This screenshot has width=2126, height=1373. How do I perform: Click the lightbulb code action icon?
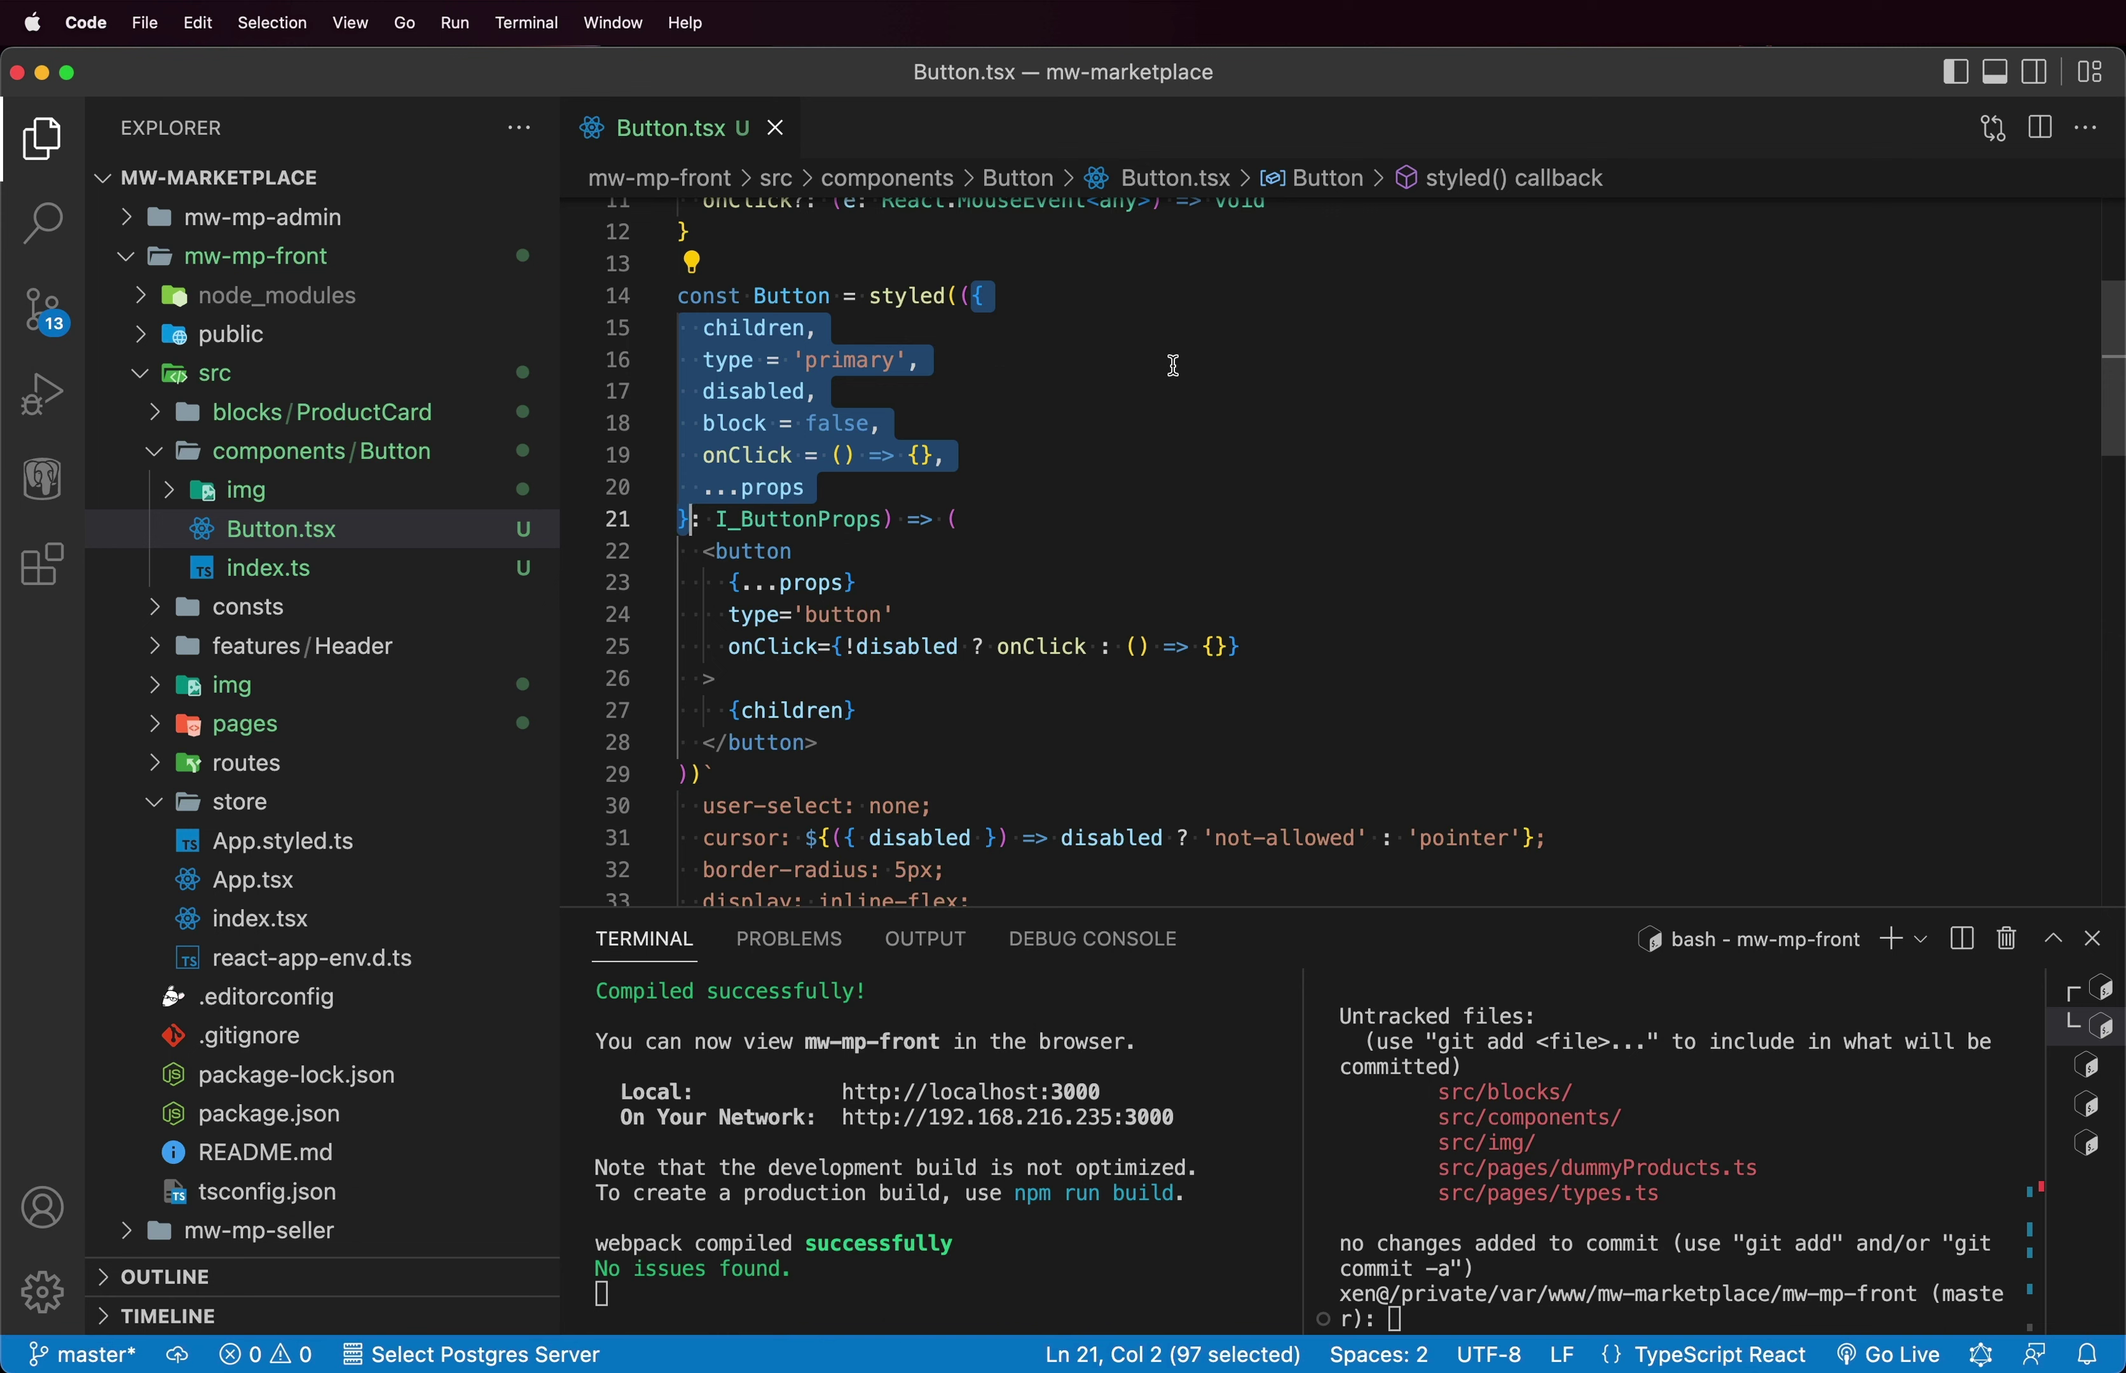tap(691, 261)
